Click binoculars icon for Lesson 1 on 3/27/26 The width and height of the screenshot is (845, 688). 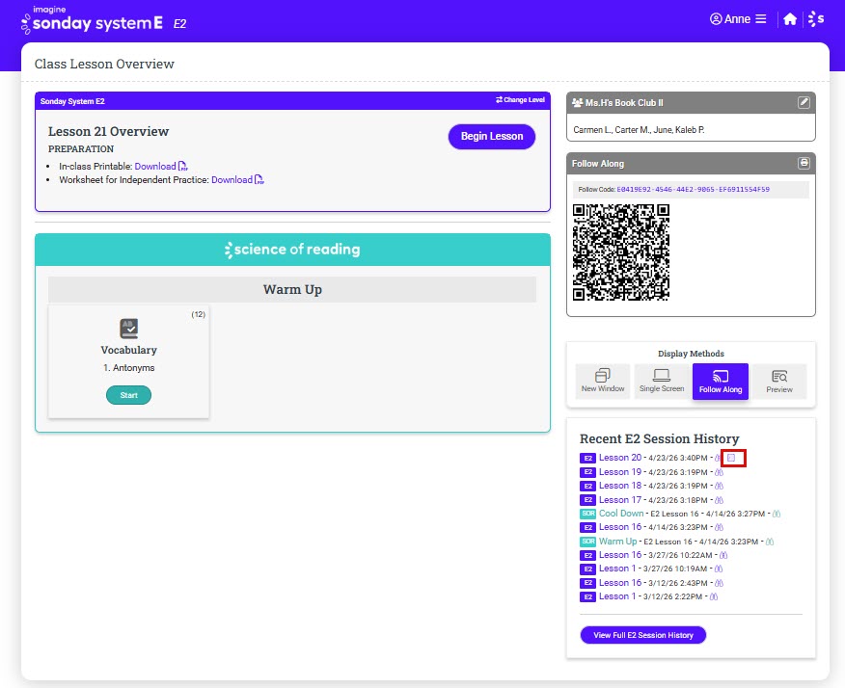[x=719, y=569]
